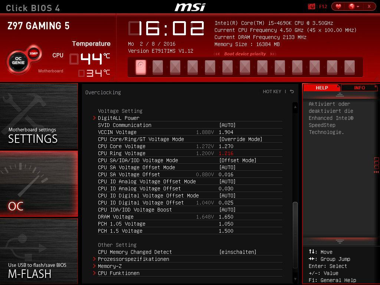Expand the Memory-Z submenu
380x285 pixels.
pyautogui.click(x=109, y=266)
